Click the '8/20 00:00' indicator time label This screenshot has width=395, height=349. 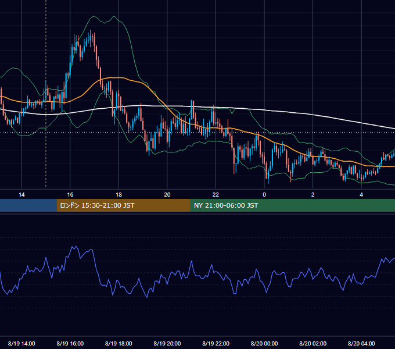[264, 343]
